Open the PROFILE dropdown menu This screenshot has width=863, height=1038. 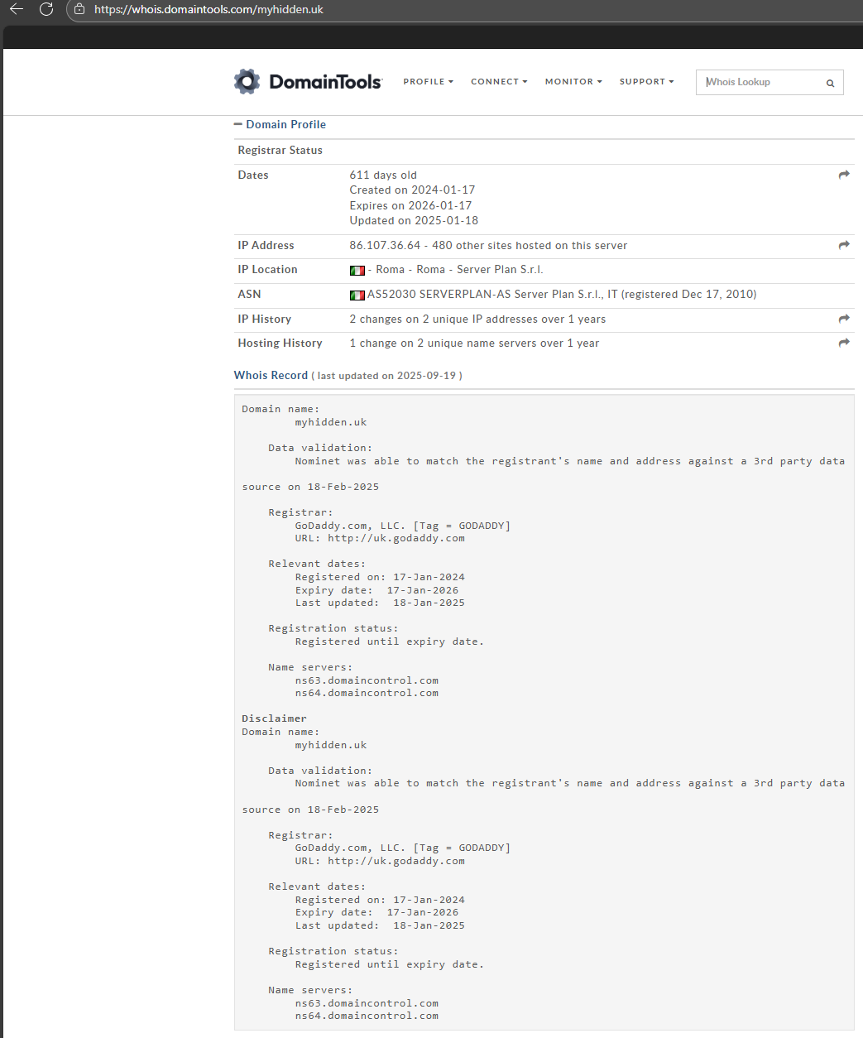coord(428,82)
